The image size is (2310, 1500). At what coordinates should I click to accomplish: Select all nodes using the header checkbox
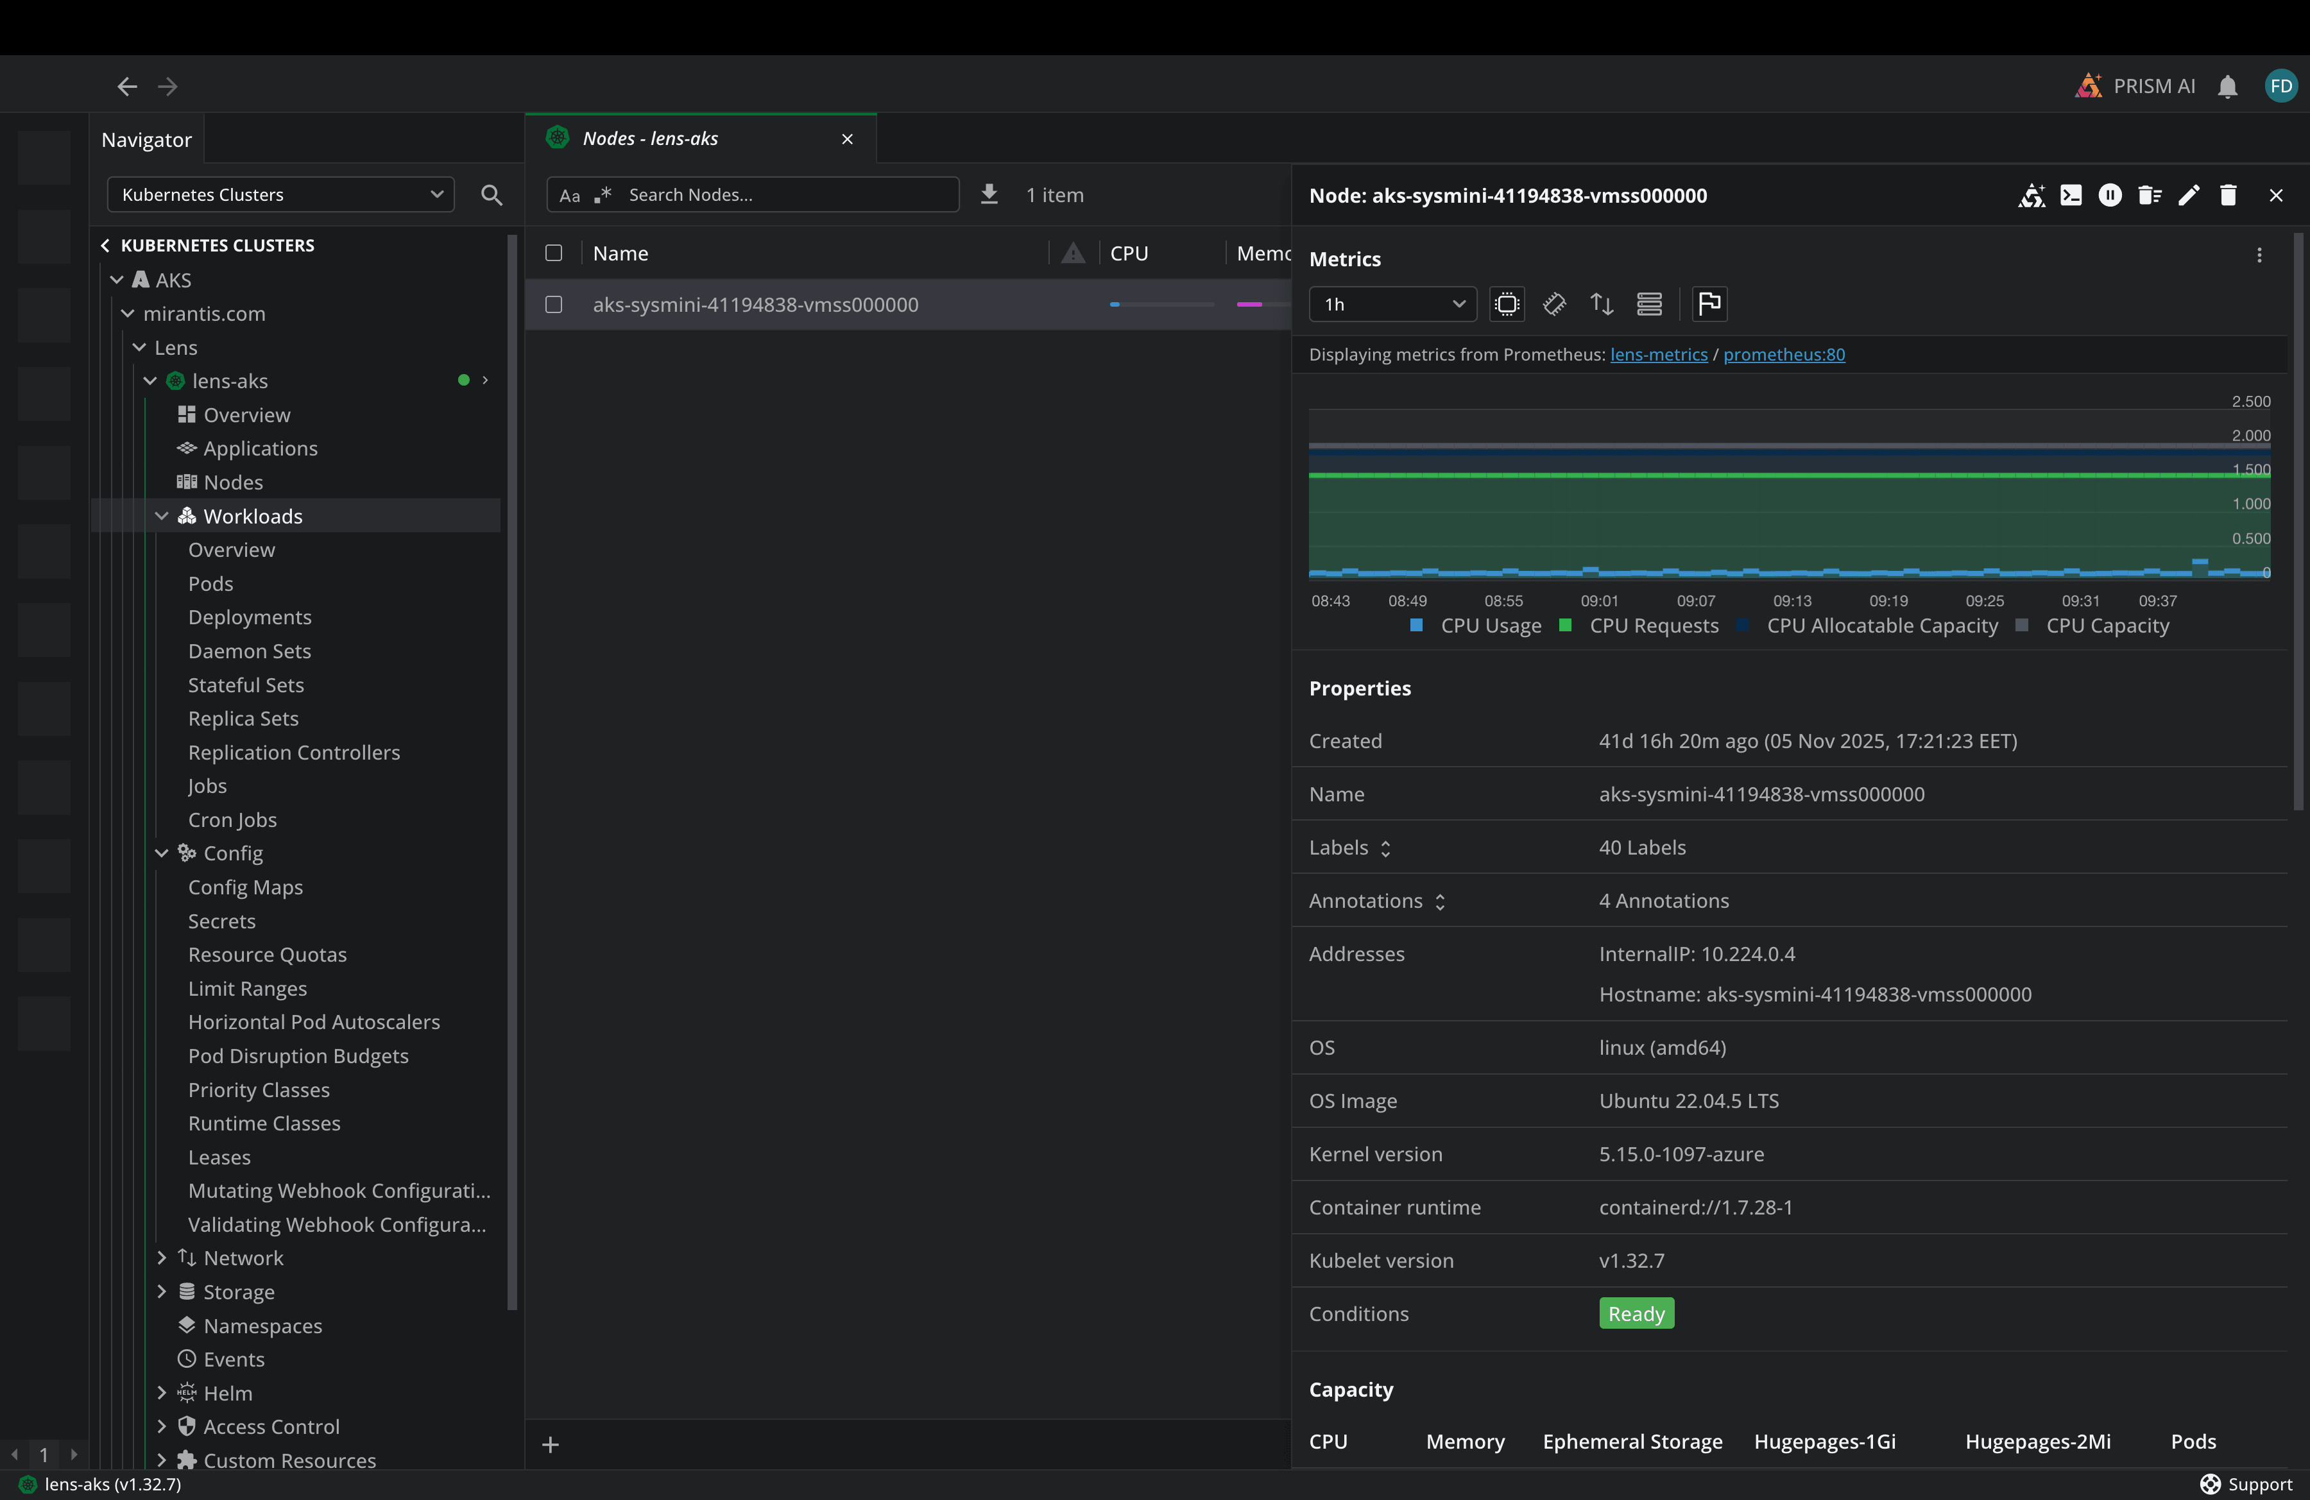pos(553,253)
